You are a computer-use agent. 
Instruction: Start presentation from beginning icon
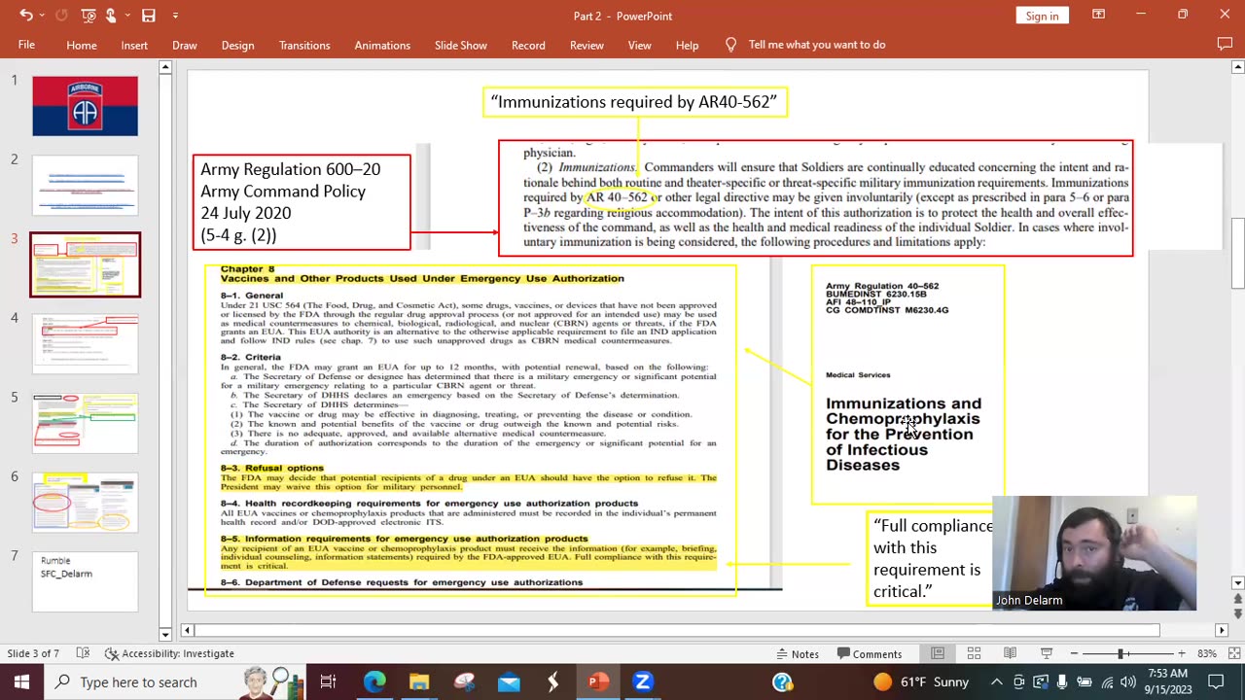click(89, 16)
